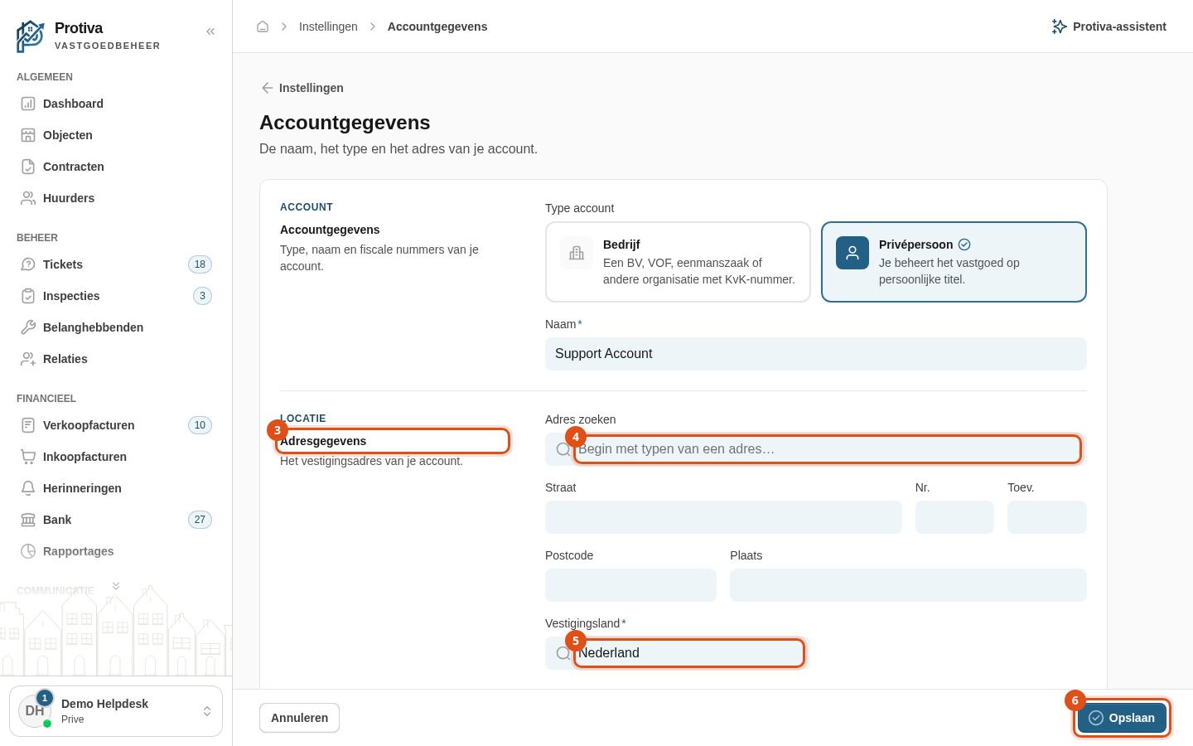Click the Straat input field
1193x746 pixels.
[723, 517]
